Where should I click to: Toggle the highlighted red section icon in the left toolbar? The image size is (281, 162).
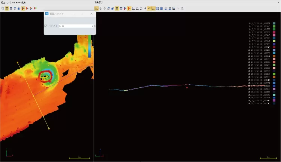point(23,8)
